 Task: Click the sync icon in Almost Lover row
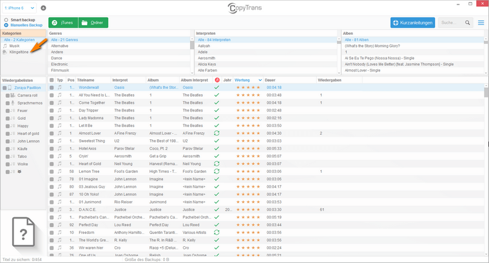tap(216, 133)
